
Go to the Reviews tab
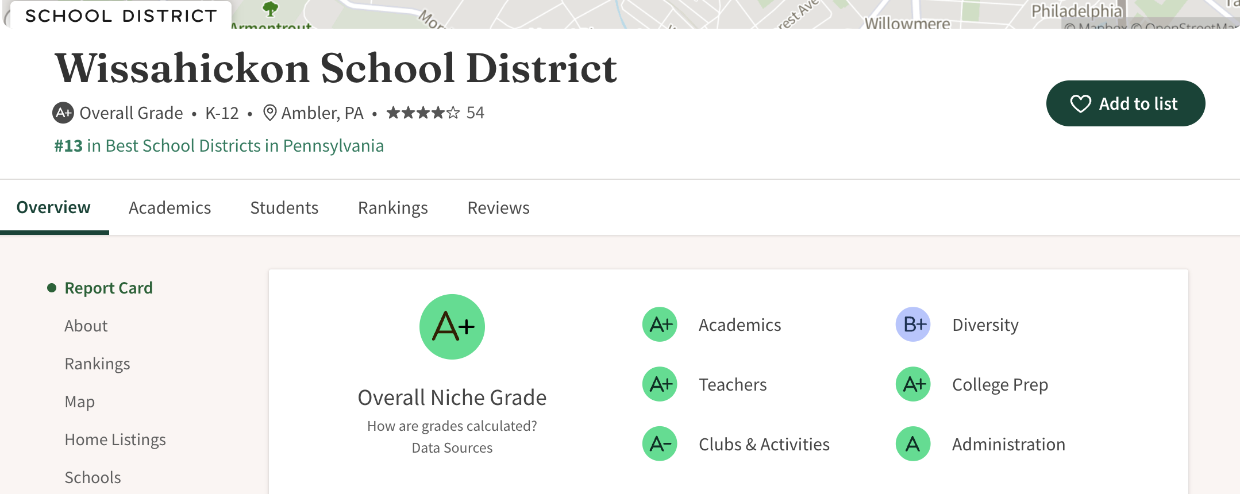498,208
